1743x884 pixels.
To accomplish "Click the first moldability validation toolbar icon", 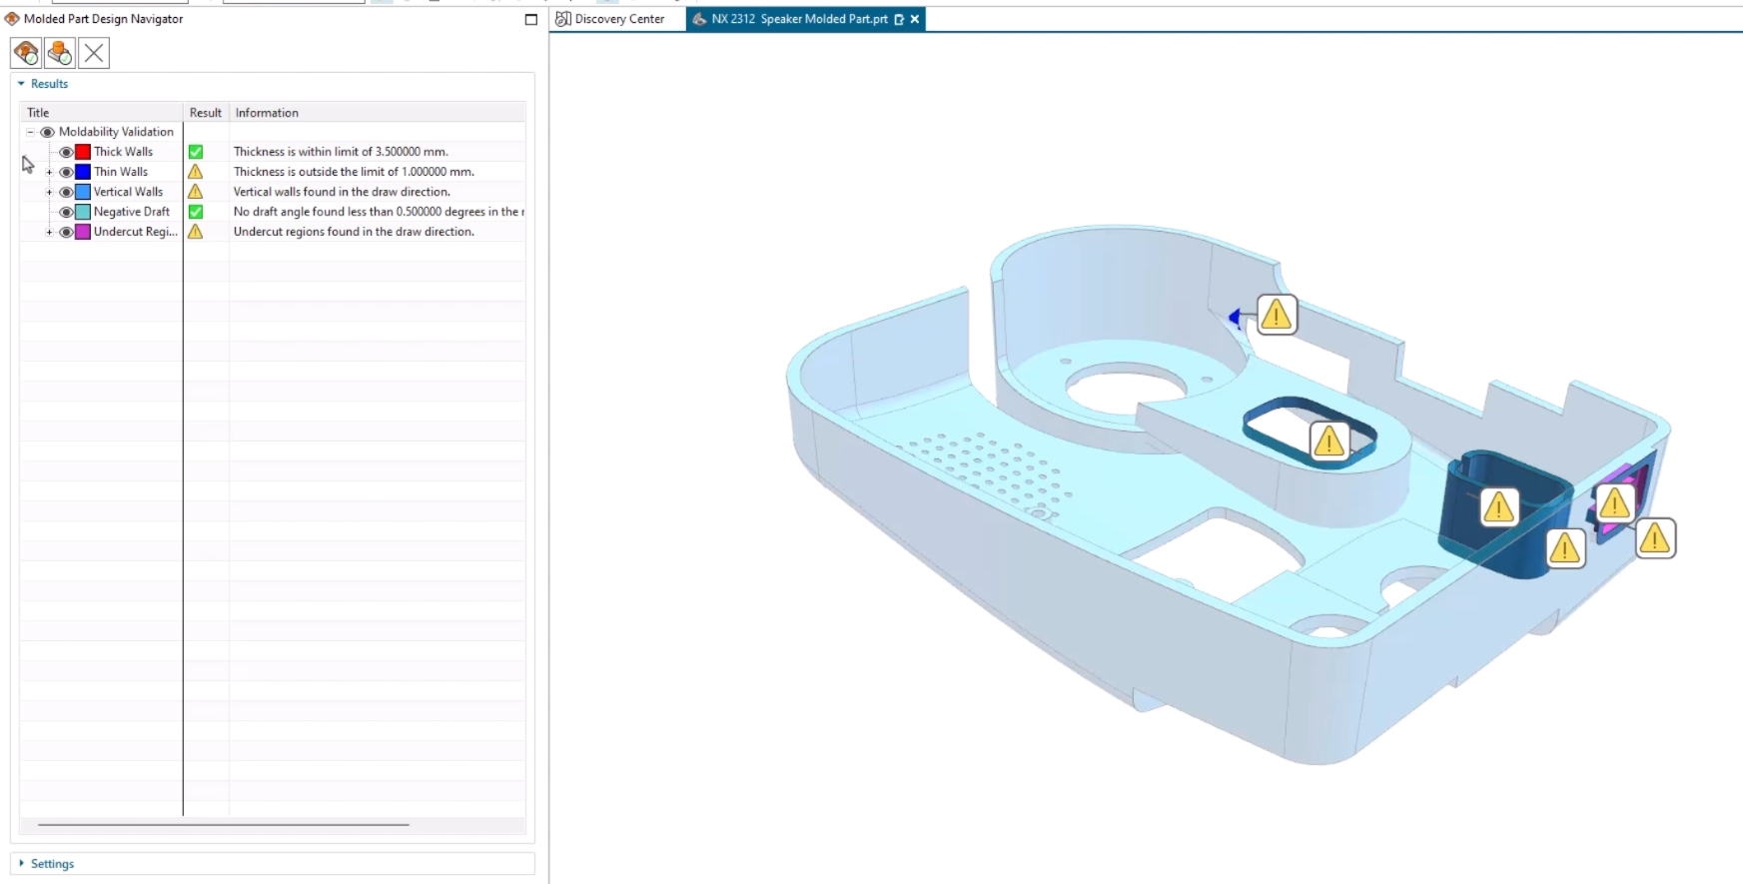I will click(26, 53).
